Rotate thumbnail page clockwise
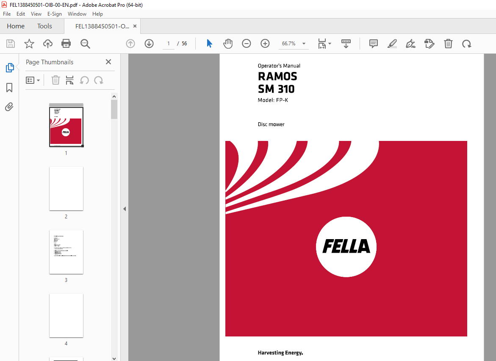Screen dimensions: 496x361 (98, 80)
